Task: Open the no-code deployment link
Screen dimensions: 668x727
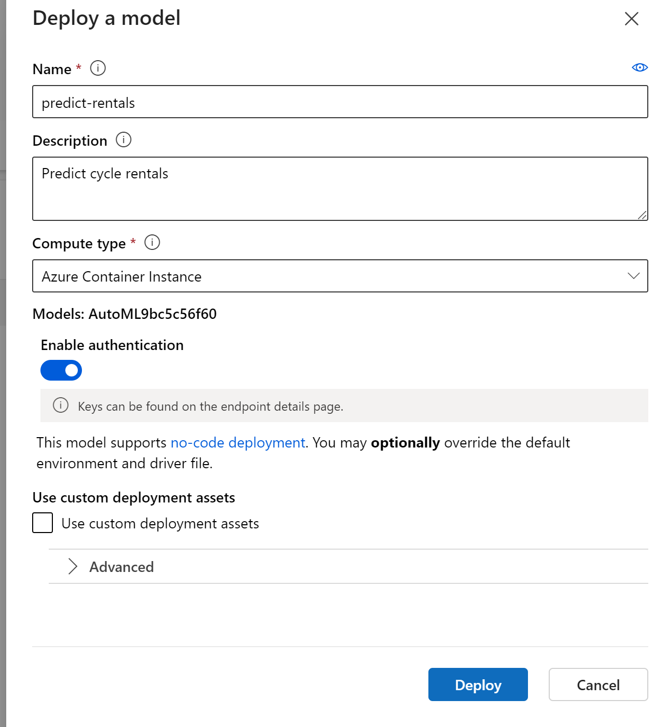Action: (238, 442)
